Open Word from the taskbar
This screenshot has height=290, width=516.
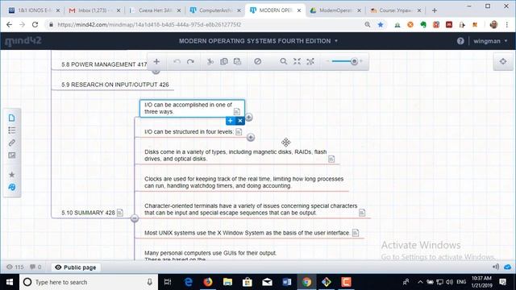pyautogui.click(x=287, y=282)
